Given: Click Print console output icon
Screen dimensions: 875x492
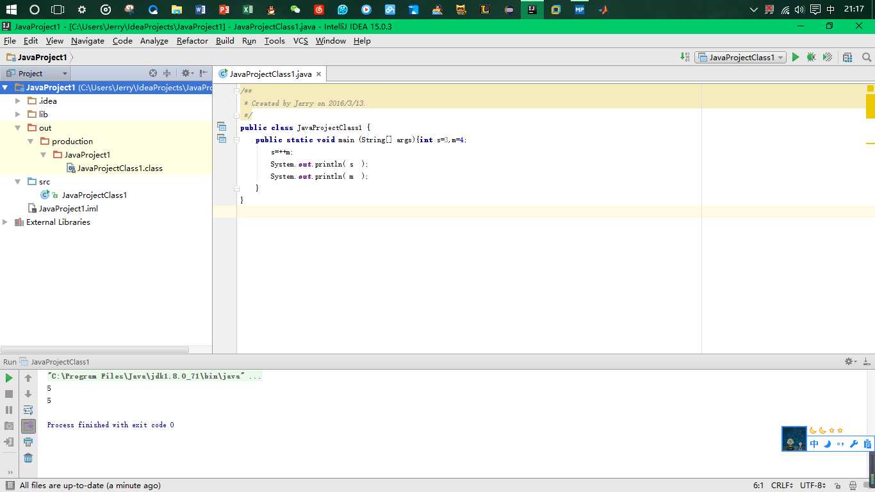Looking at the screenshot, I should (x=28, y=442).
